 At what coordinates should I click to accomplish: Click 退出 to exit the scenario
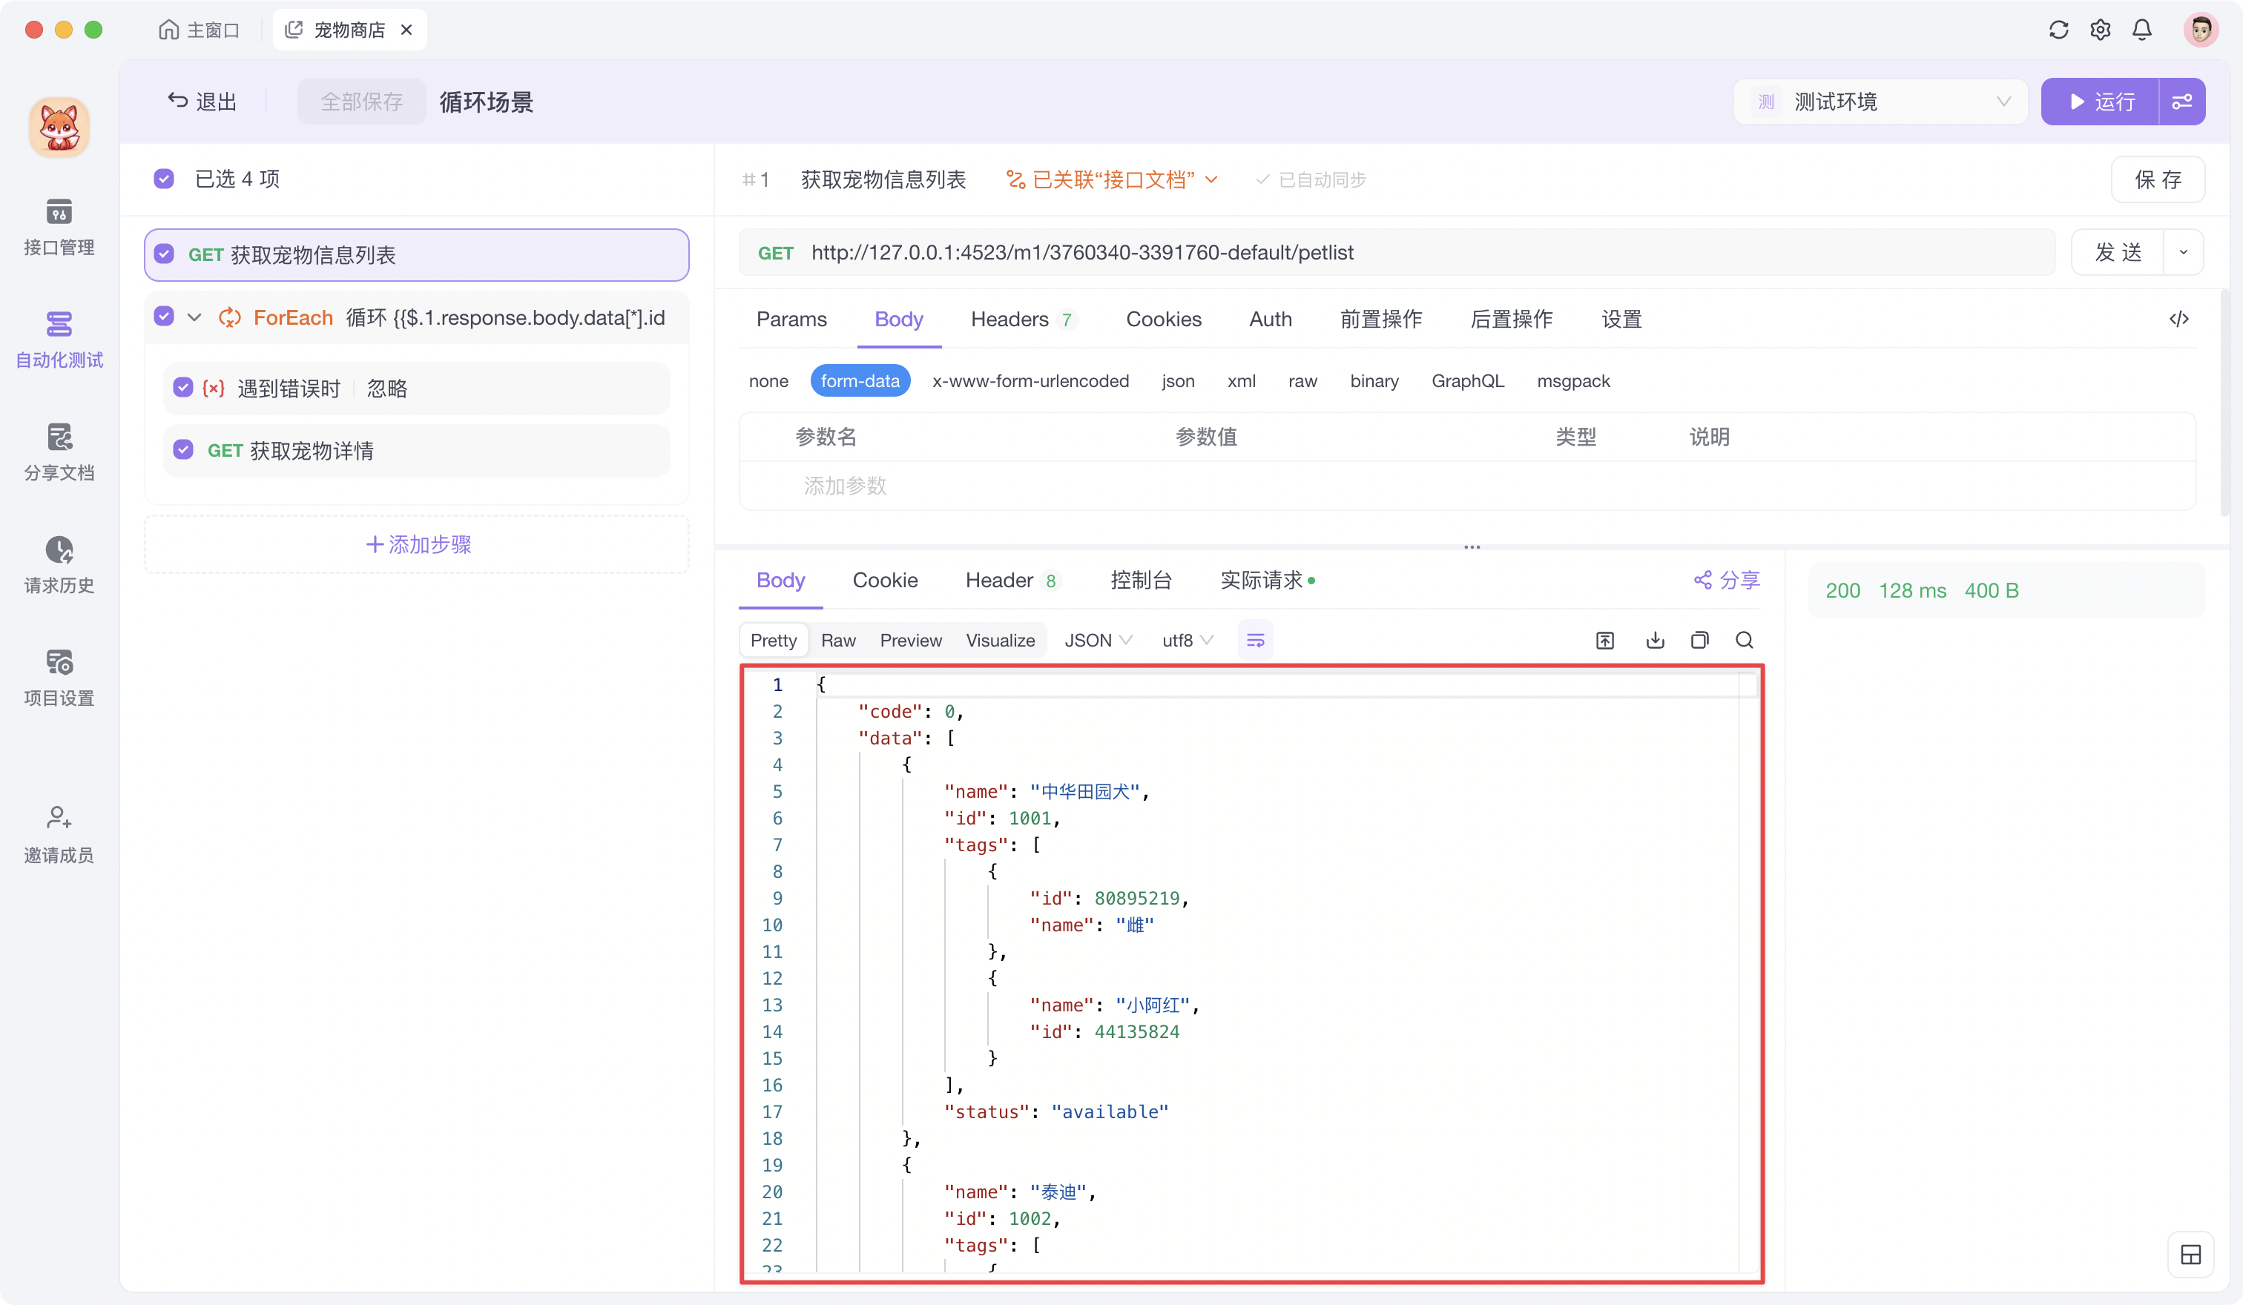pyautogui.click(x=202, y=102)
